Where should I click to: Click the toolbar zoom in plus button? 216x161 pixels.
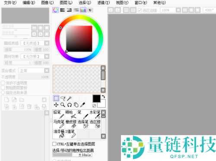click(x=191, y=10)
